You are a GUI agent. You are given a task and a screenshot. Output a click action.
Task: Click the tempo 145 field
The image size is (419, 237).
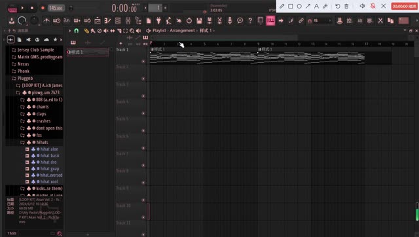click(x=56, y=8)
